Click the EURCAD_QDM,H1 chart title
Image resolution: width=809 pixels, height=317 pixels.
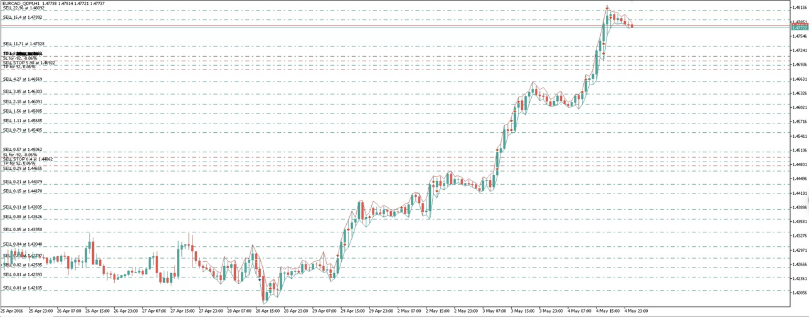click(21, 3)
